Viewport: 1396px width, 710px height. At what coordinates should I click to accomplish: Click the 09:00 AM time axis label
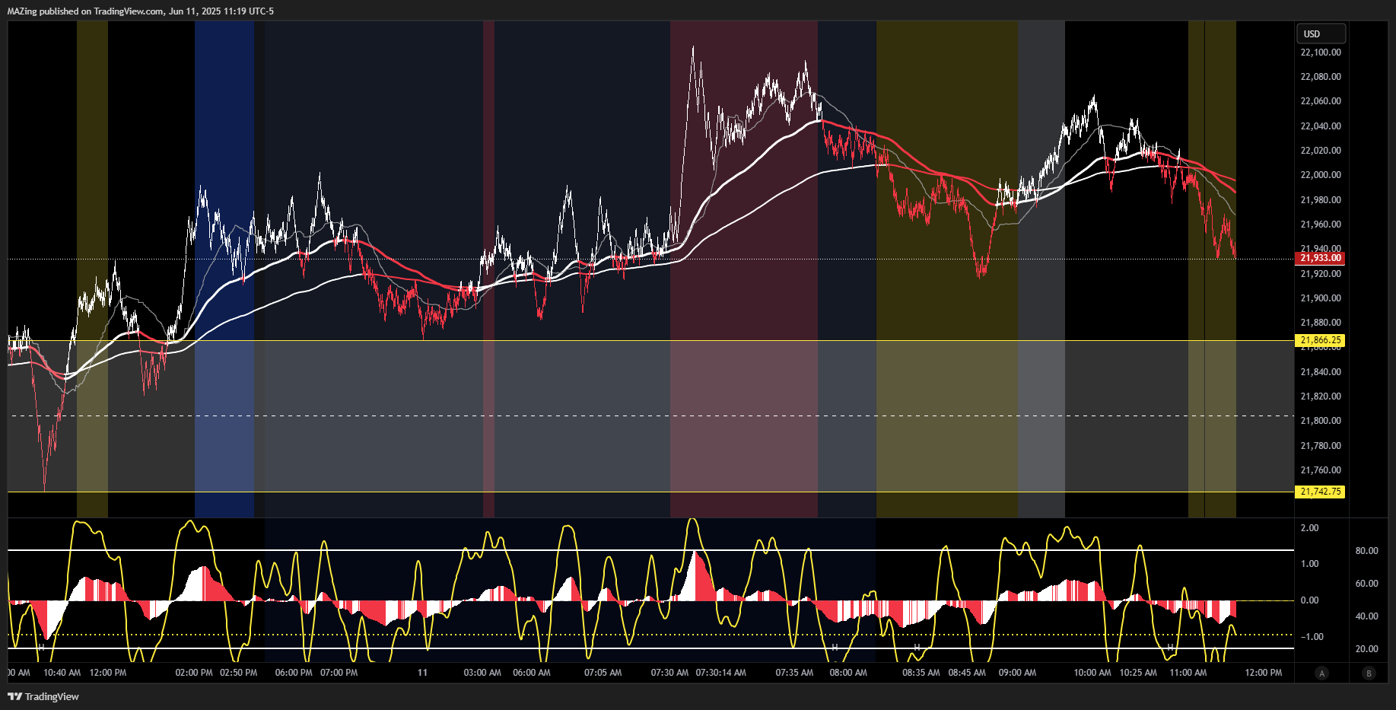(x=1017, y=673)
